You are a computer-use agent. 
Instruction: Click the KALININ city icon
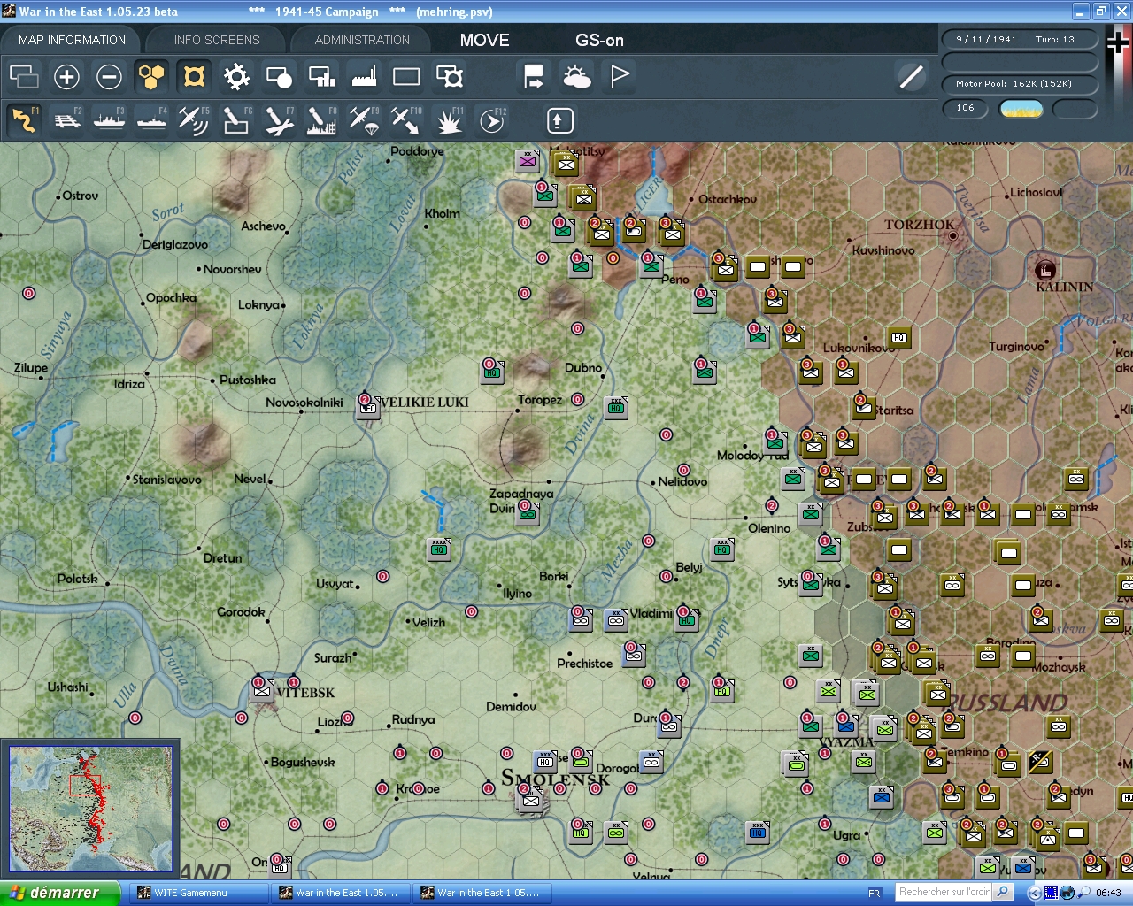pyautogui.click(x=1044, y=269)
